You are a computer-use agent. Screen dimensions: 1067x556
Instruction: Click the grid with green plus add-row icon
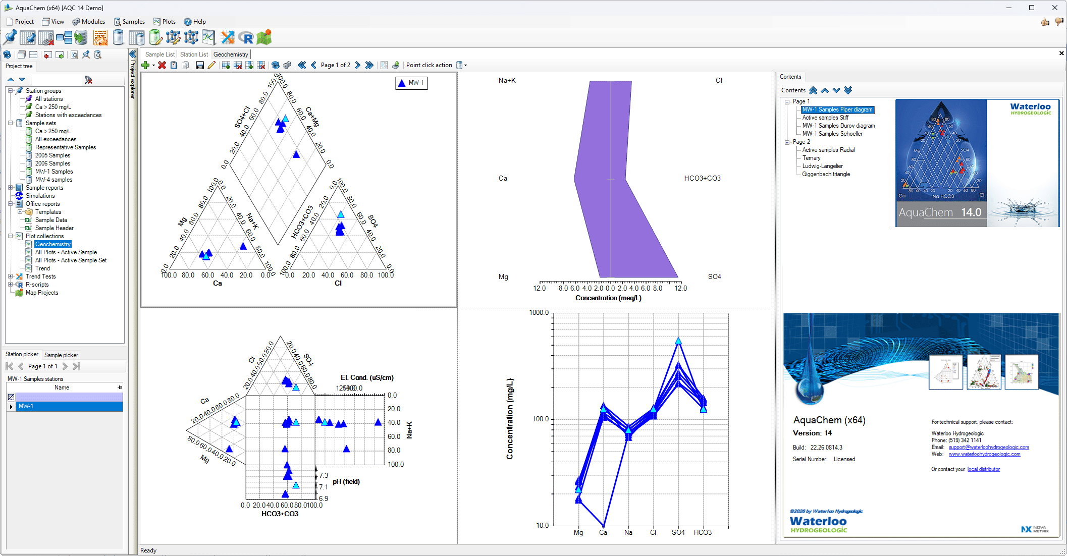tap(226, 65)
